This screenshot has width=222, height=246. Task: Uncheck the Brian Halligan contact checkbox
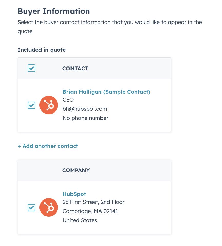coord(32,105)
